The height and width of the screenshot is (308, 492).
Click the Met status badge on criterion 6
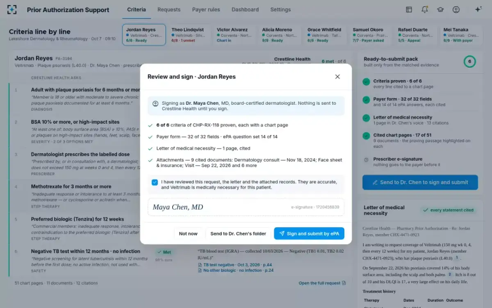[164, 252]
